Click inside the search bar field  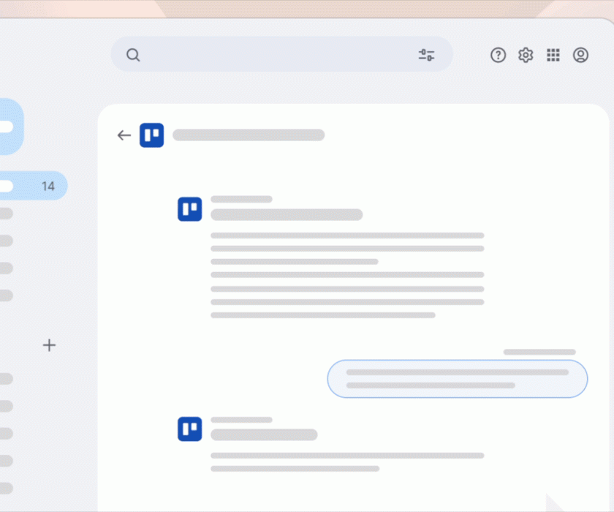(282, 54)
